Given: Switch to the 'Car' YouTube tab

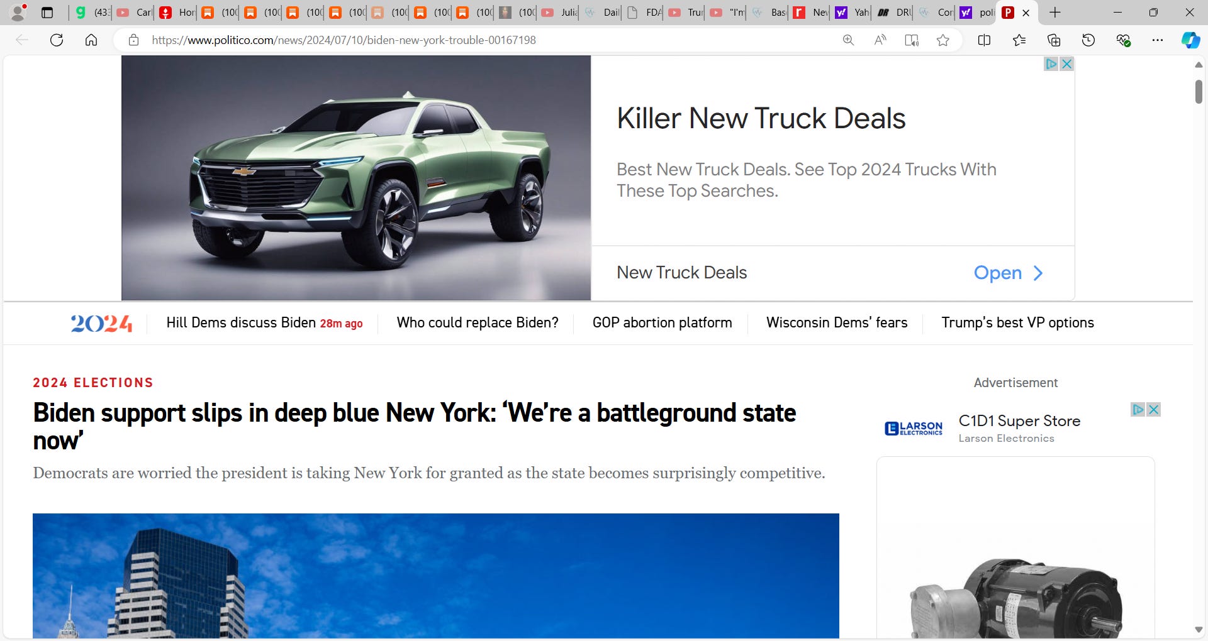Looking at the screenshot, I should tap(134, 13).
